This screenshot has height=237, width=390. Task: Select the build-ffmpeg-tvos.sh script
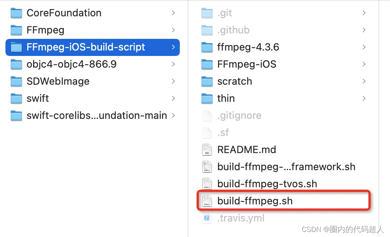click(x=267, y=183)
